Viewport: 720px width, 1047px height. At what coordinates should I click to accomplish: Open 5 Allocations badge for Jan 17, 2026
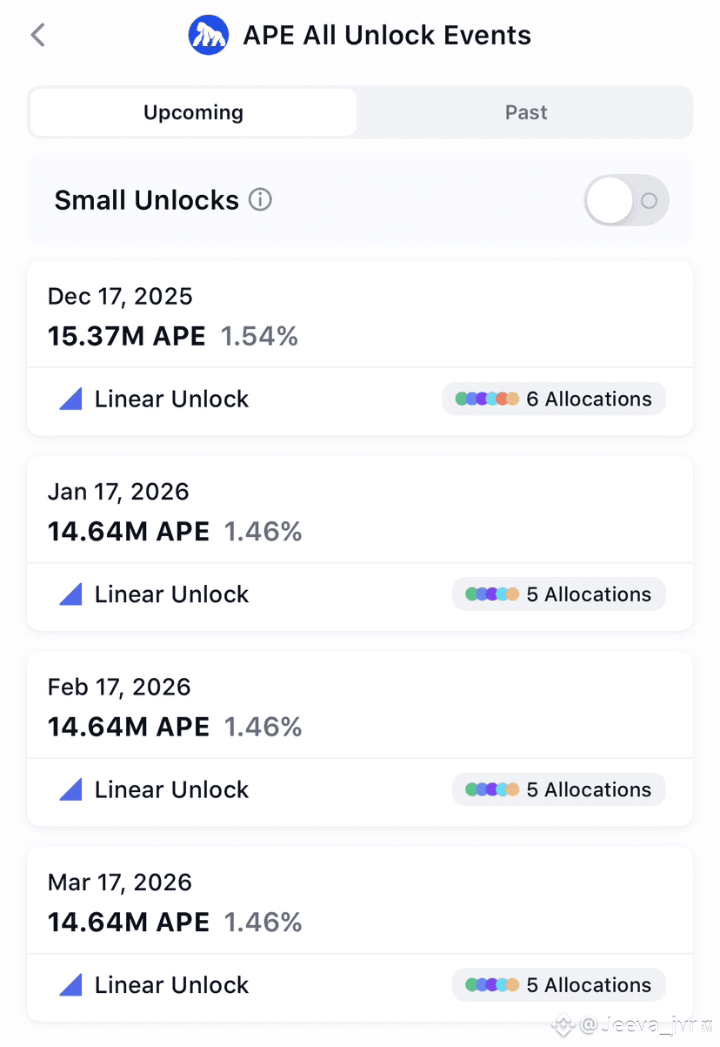point(559,594)
